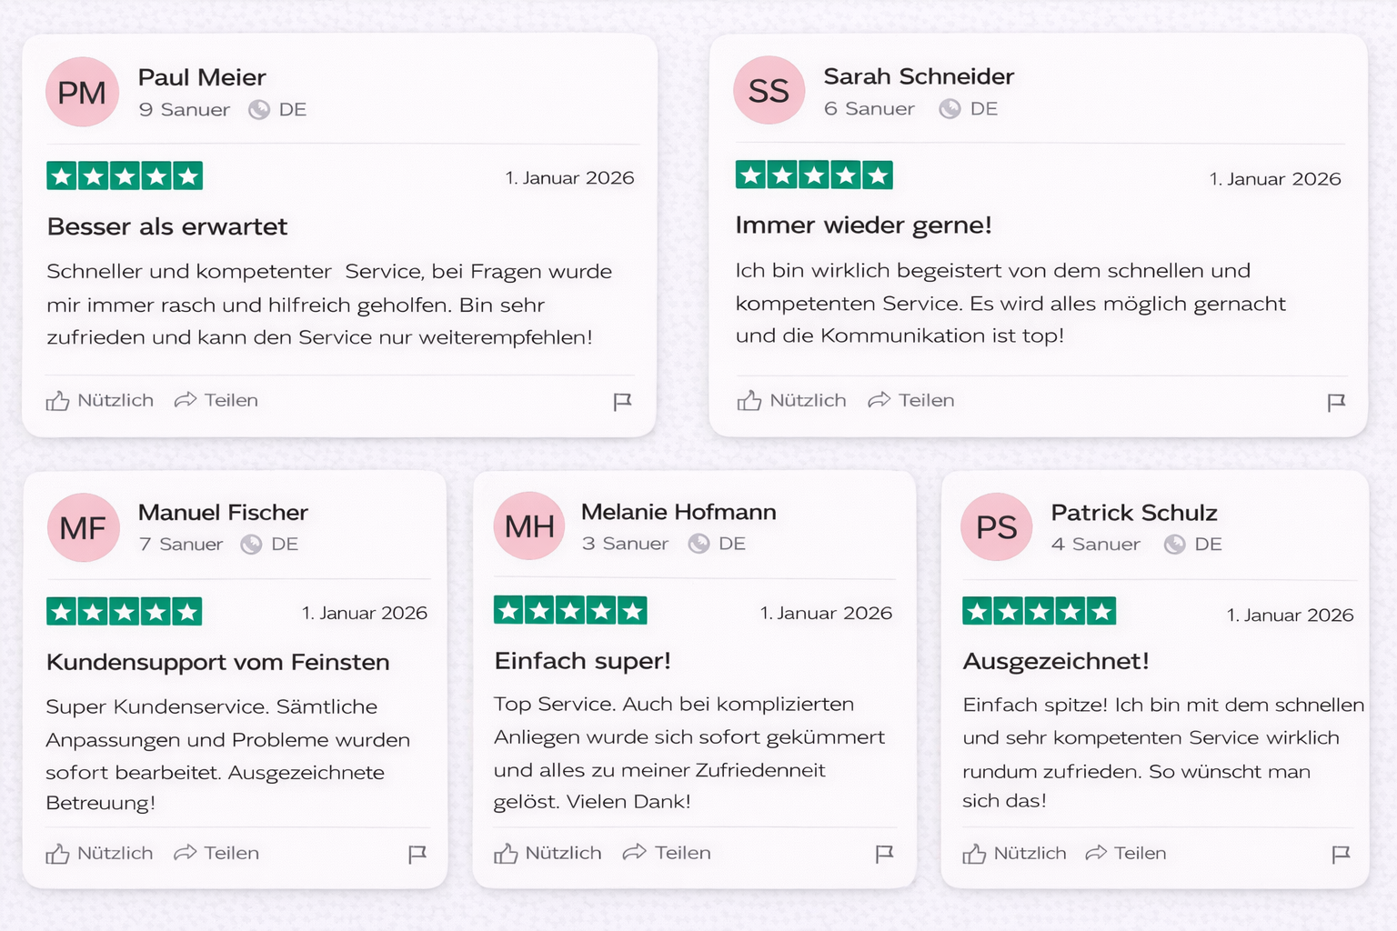Open review title 'Ausgezeichnet!'
Screen dimensions: 1397x931
[x=1055, y=661]
